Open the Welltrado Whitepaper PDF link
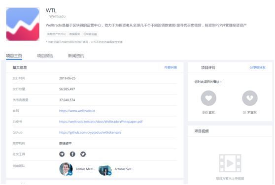The image size is (275, 185). (101, 122)
